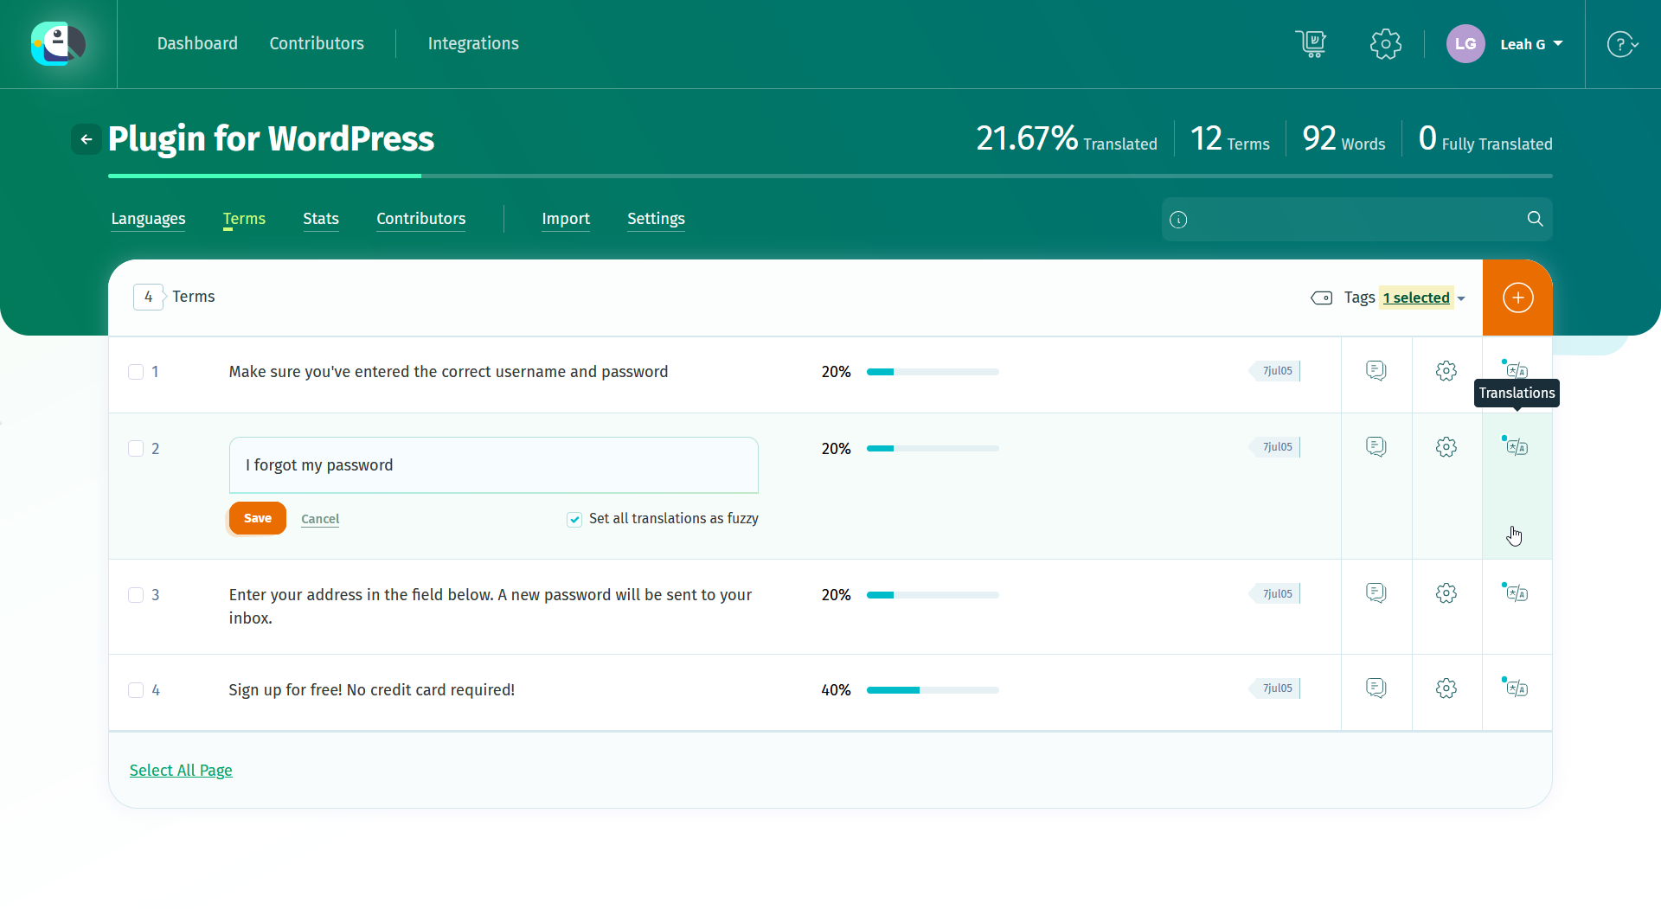The image size is (1661, 909).
Task: Open the Tags 1 selected dropdown
Action: [1422, 298]
